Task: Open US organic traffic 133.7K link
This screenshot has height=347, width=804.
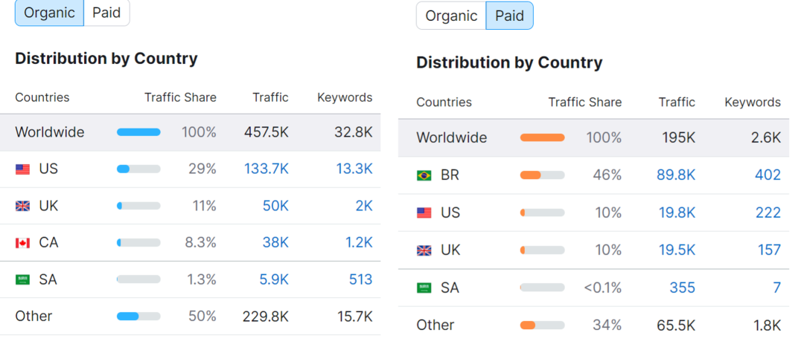Action: point(267,169)
